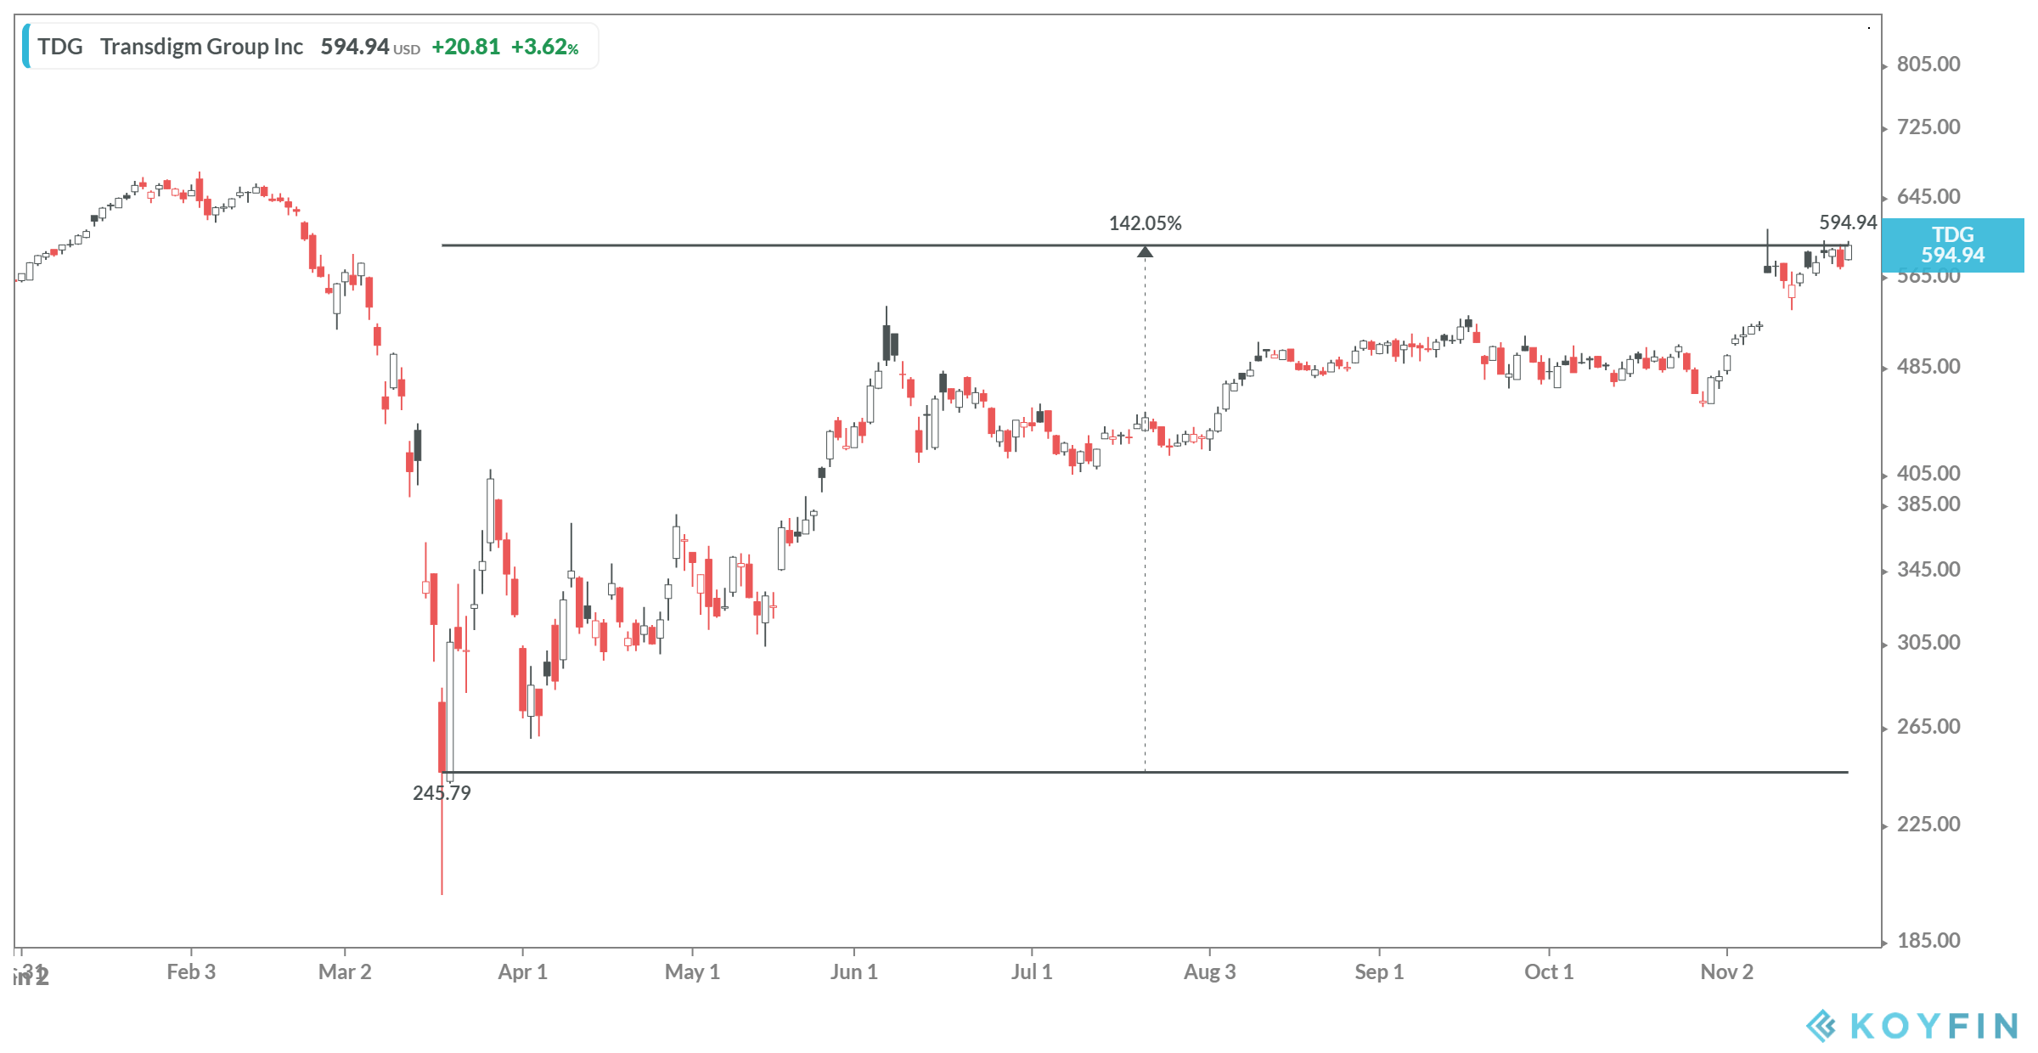Click the 405.00 price axis label
This screenshot has width=2038, height=1053.
point(1928,474)
